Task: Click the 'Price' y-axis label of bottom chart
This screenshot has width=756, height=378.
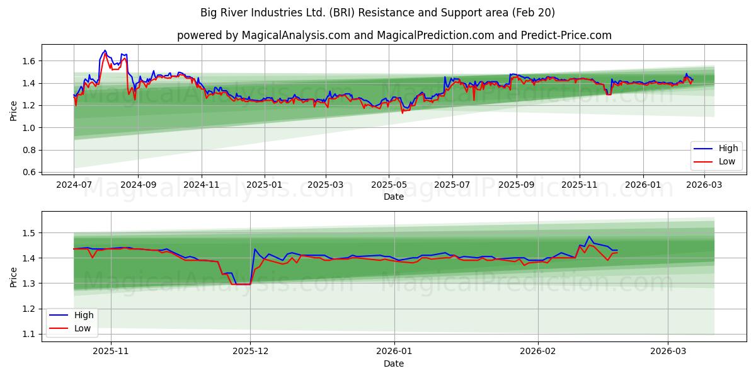Action: 14,277
